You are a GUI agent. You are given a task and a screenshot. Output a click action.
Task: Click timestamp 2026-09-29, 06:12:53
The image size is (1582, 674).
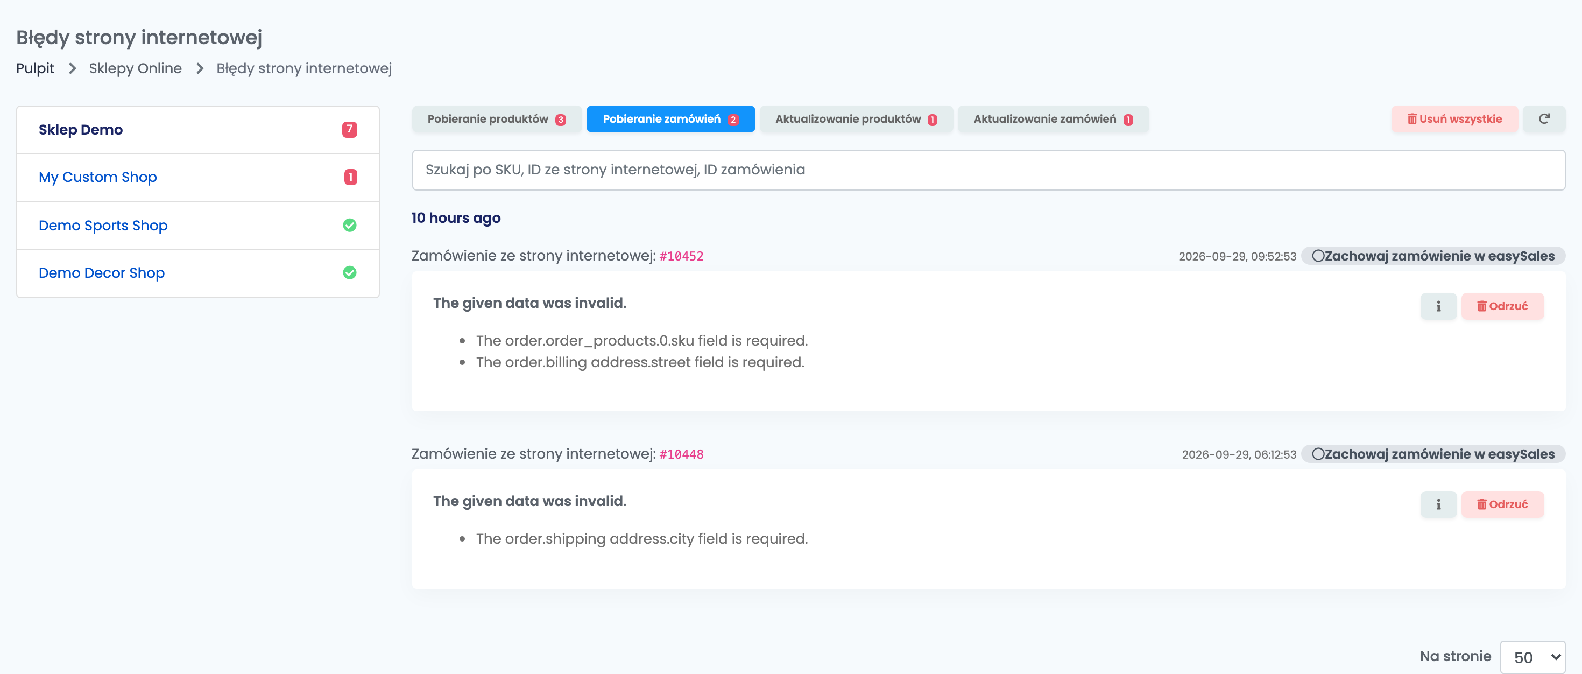click(1239, 454)
